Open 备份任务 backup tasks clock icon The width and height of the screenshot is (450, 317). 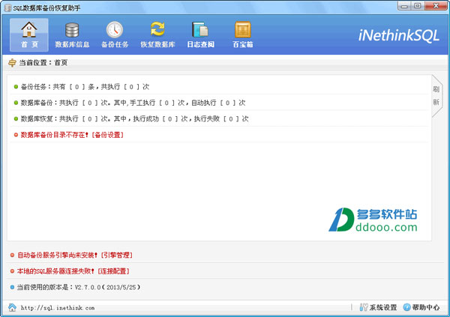tap(115, 35)
